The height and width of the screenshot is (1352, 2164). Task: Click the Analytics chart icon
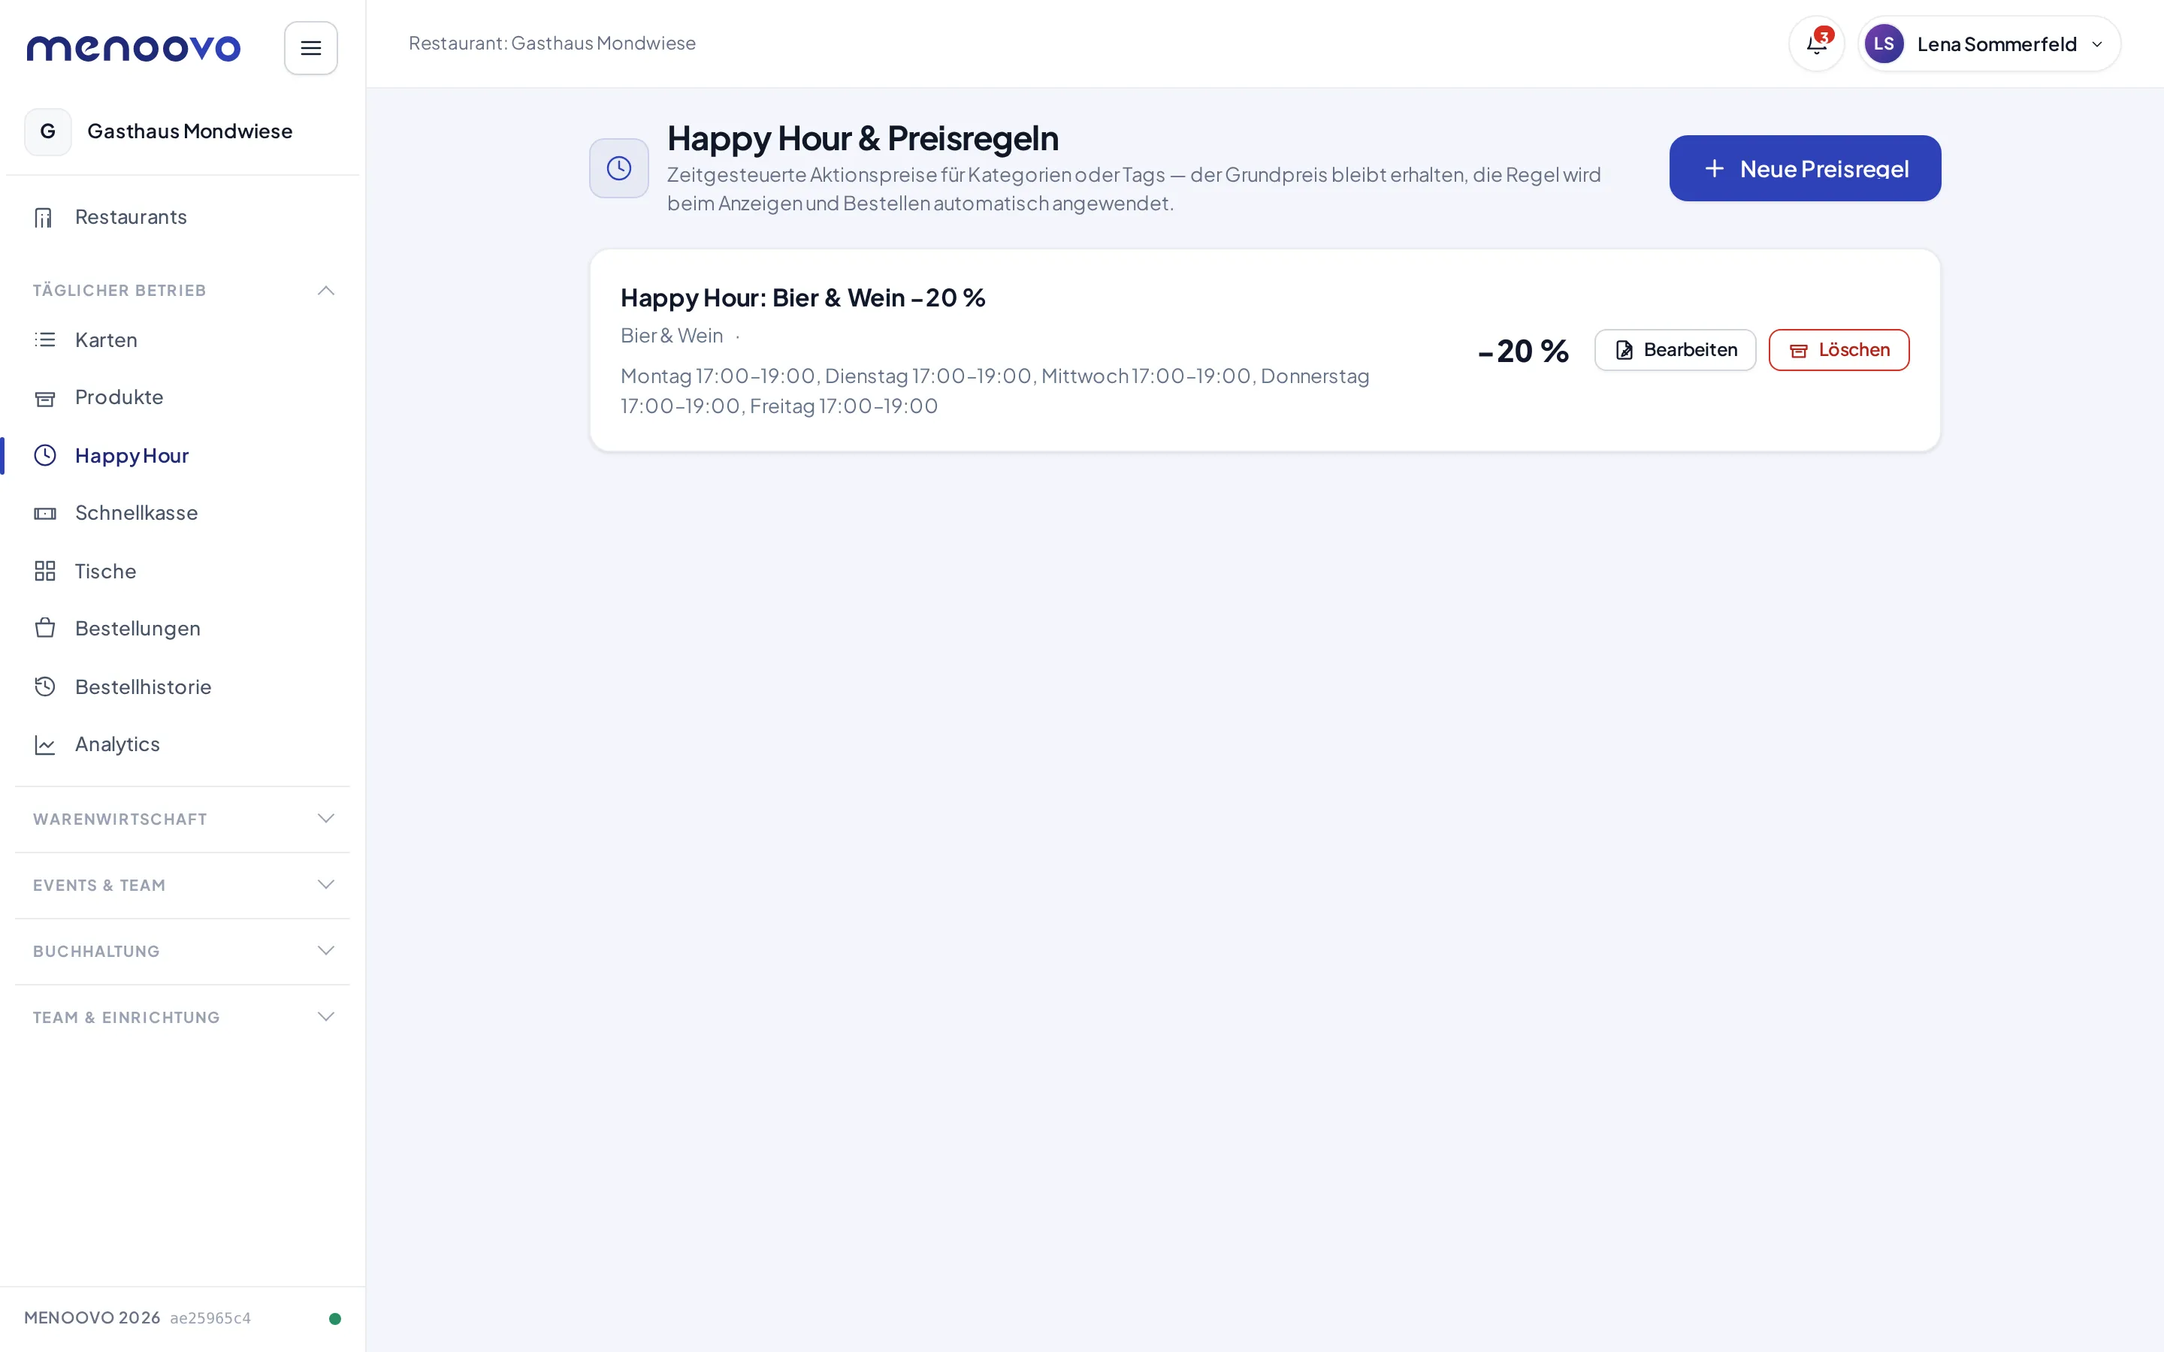(x=45, y=744)
